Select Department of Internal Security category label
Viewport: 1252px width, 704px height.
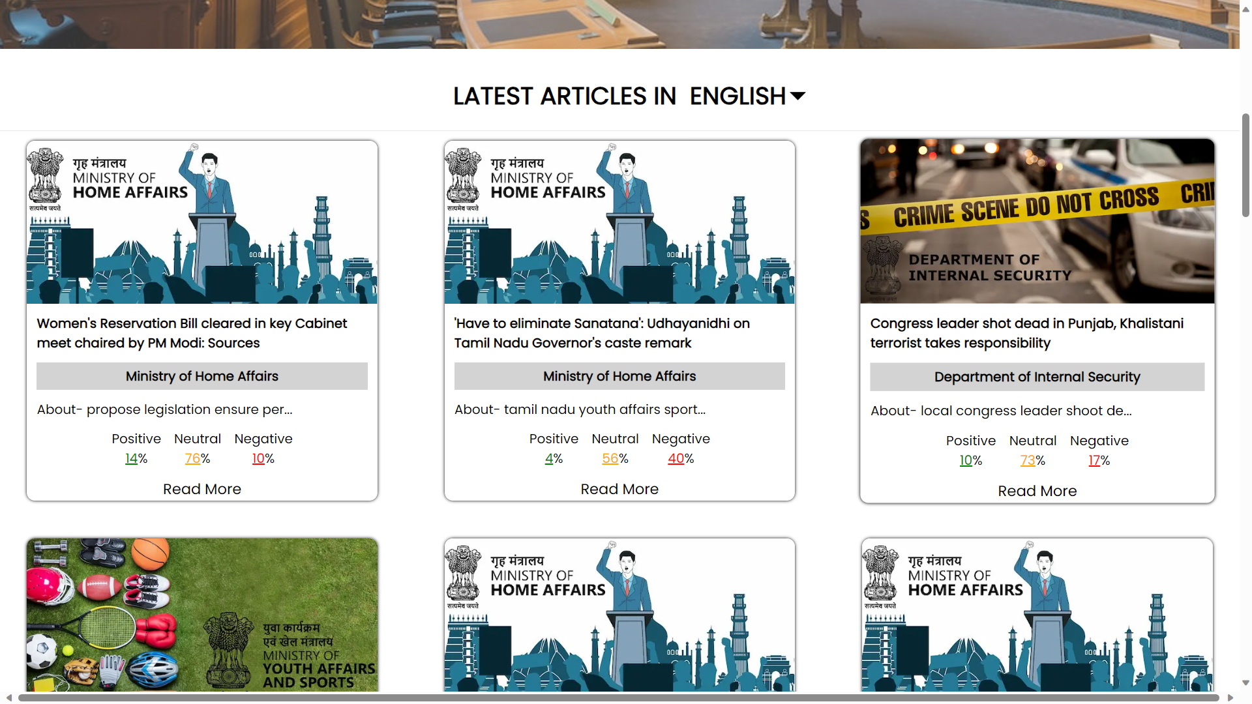coord(1037,377)
